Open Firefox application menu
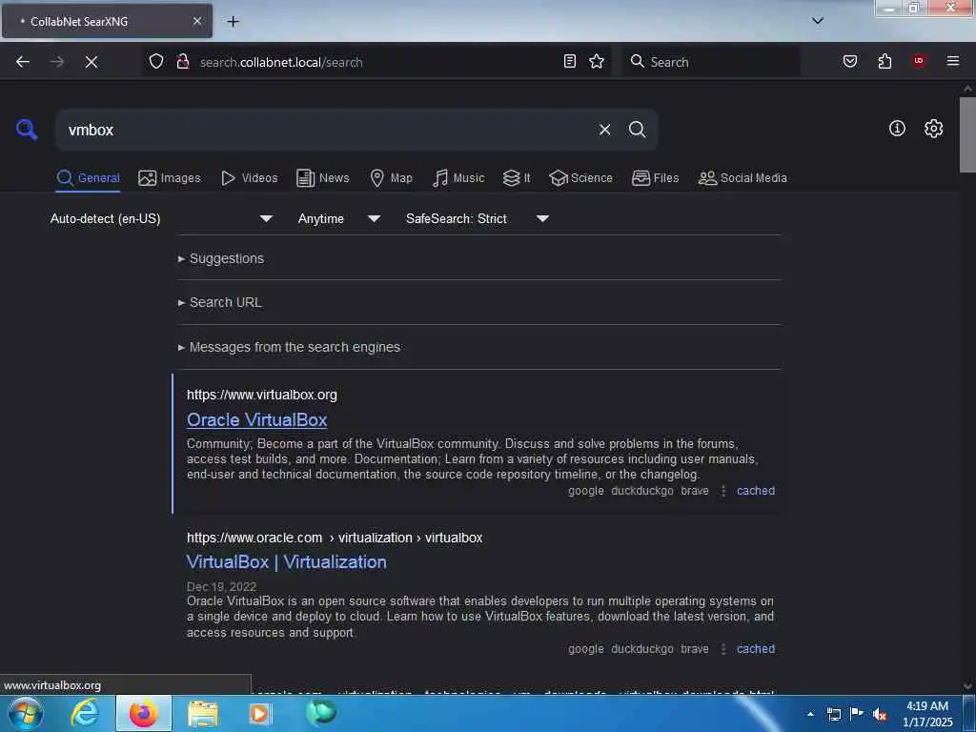The width and height of the screenshot is (976, 732). pyautogui.click(x=952, y=60)
